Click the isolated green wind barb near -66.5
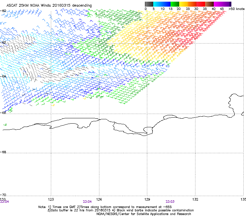 pyautogui.click(x=5, y=125)
